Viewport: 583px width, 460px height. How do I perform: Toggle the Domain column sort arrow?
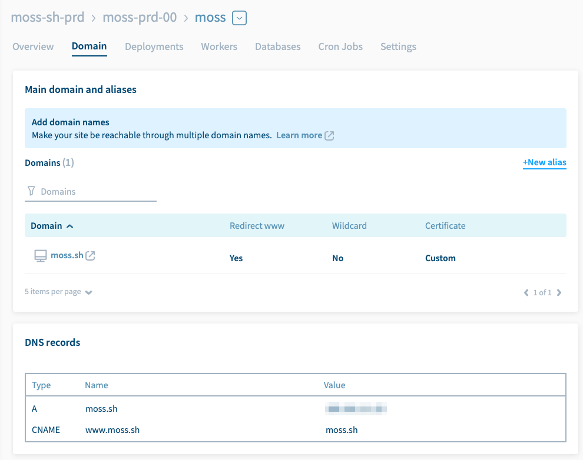coord(69,226)
